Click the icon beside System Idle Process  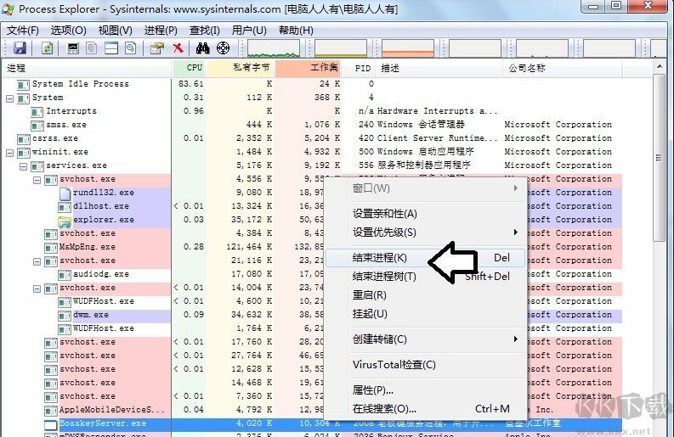point(23,85)
